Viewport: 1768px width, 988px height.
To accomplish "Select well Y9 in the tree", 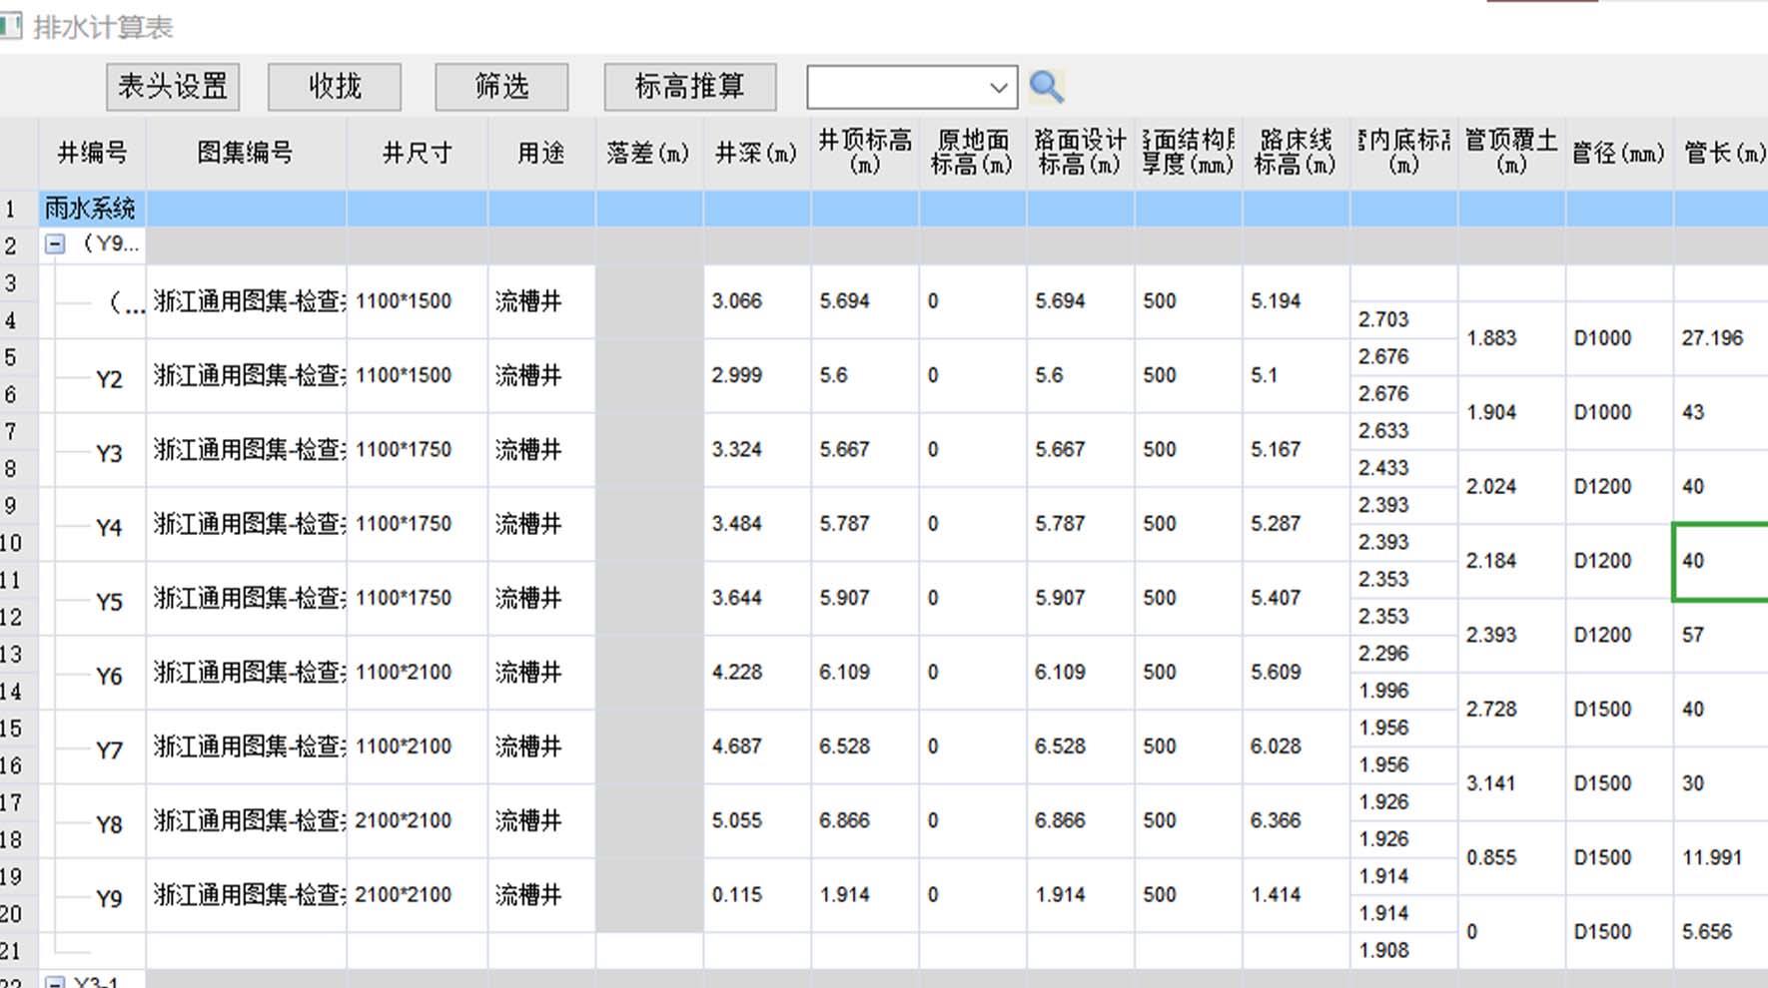I will coord(109,898).
